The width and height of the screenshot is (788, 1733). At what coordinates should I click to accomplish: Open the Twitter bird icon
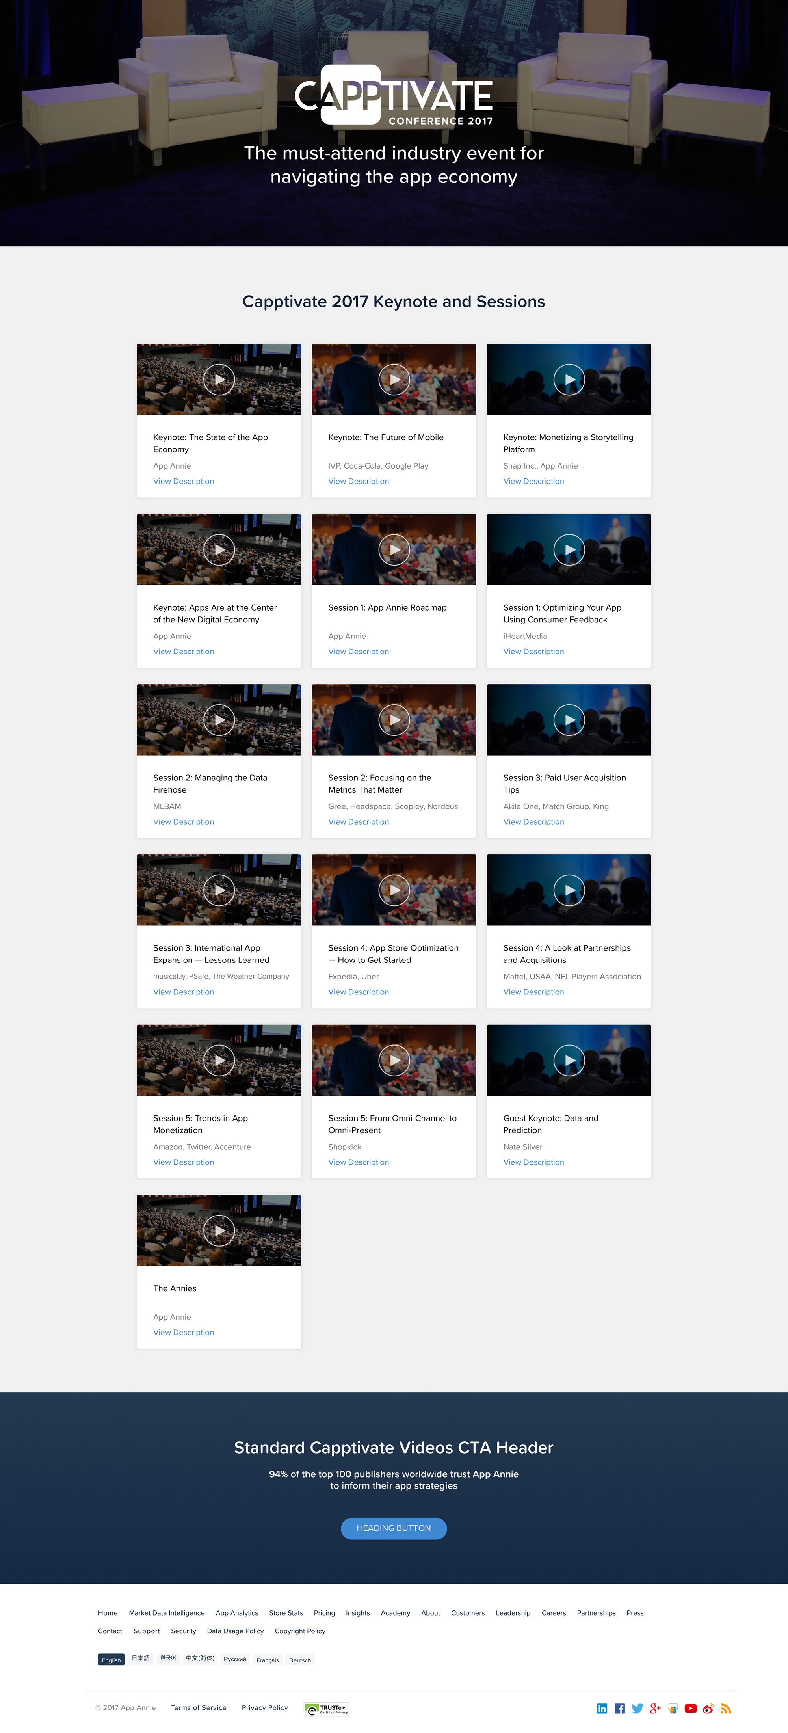[x=637, y=1708]
